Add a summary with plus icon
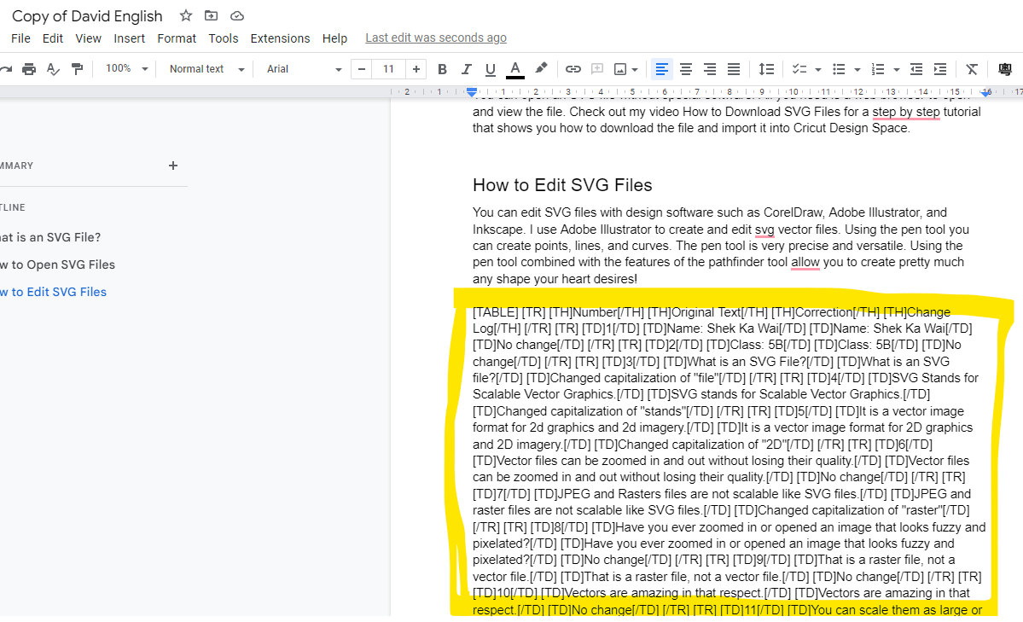The width and height of the screenshot is (1023, 622). (173, 166)
